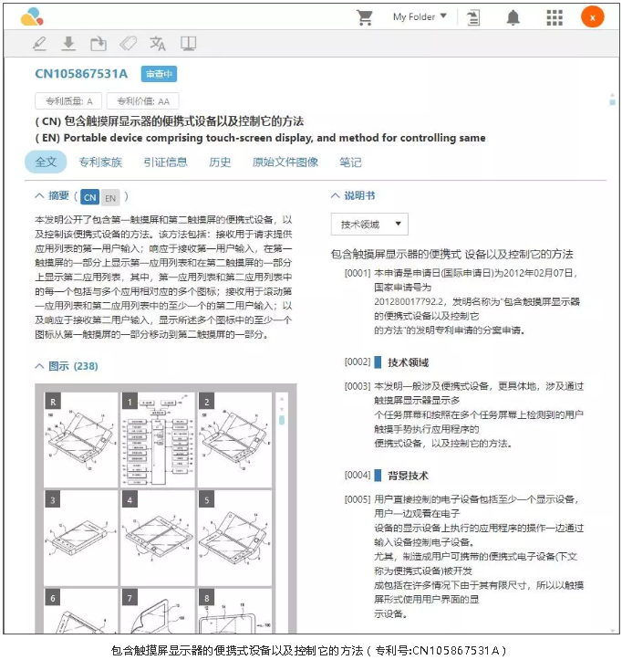Collapse the 图示 (238) section
Screen dimensions: 622x660
pyautogui.click(x=39, y=366)
